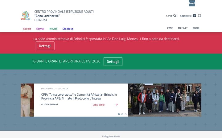Click the Cerca search label
The width and height of the screenshot is (222, 138).
[169, 16]
